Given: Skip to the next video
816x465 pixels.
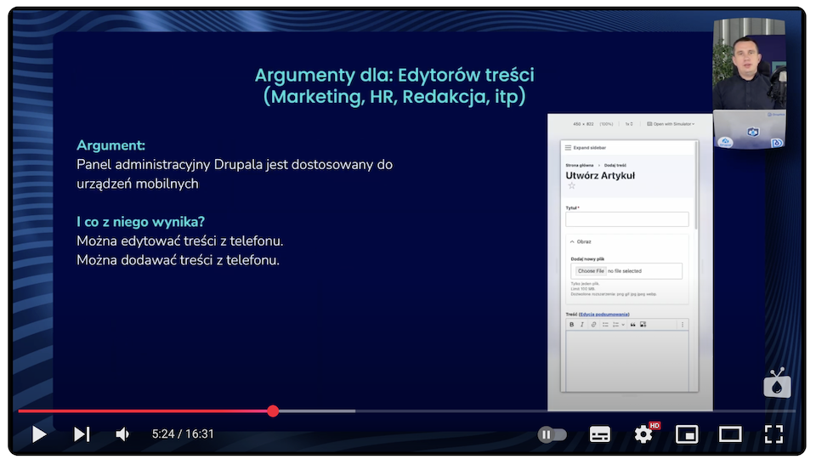Looking at the screenshot, I should (x=82, y=434).
